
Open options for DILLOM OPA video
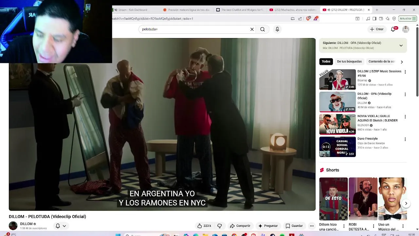[x=405, y=94]
